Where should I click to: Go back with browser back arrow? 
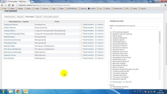tap(2, 5)
